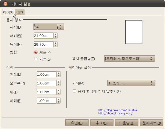Viewport: 165px width, 129px height.
Task: Increase 오른쪽(R) right margin up arrow
Action: pyautogui.click(x=59, y=82)
